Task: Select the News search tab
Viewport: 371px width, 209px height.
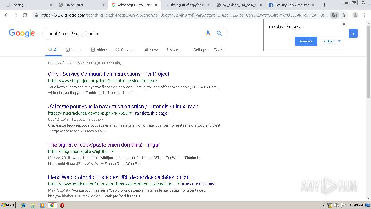Action: pos(151,50)
